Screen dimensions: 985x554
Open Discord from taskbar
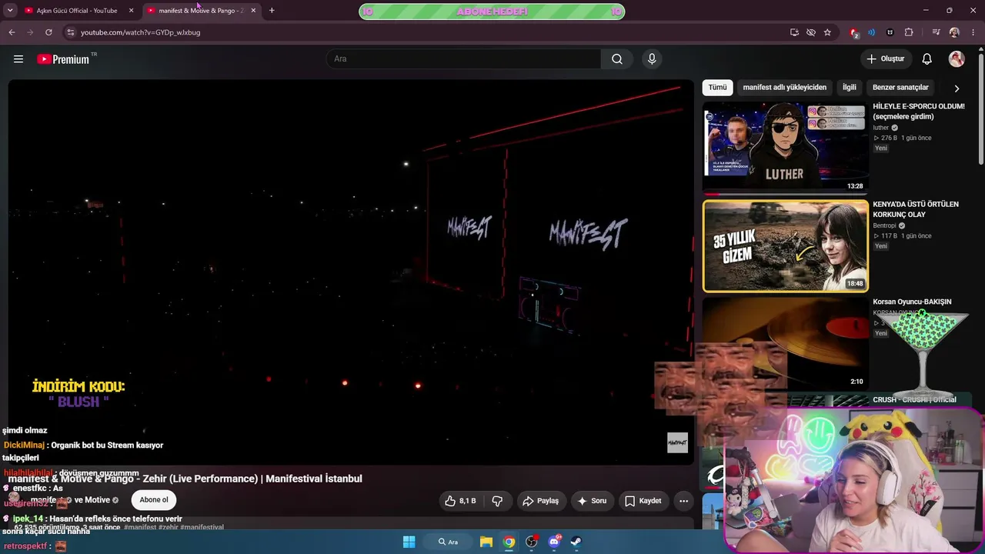[x=554, y=542]
